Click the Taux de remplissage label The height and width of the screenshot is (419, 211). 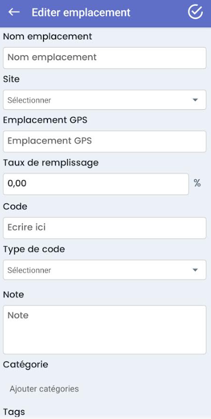click(x=51, y=162)
